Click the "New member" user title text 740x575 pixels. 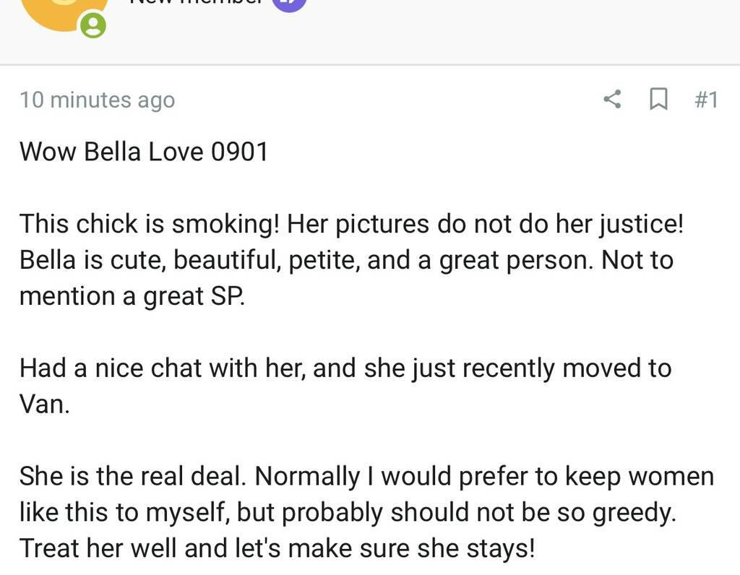point(197,2)
